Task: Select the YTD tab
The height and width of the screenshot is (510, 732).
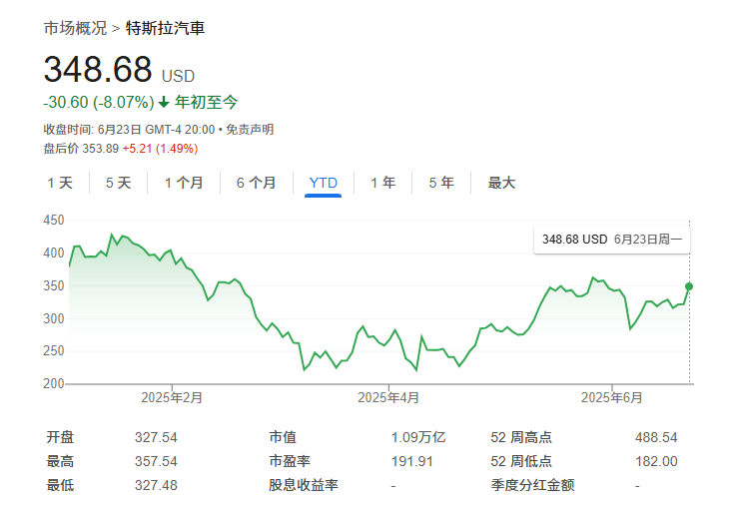Action: click(324, 183)
